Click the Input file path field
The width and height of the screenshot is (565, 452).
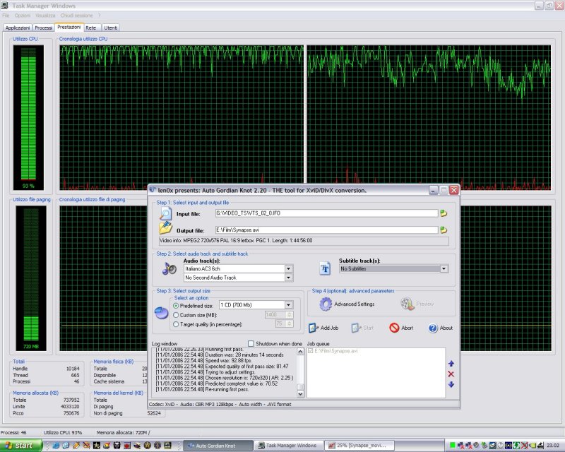coord(326,213)
